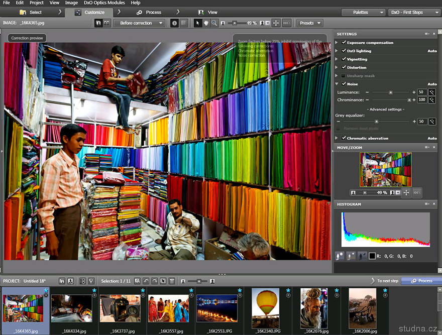
Task: Click the Process button in project bar
Action: click(x=421, y=281)
